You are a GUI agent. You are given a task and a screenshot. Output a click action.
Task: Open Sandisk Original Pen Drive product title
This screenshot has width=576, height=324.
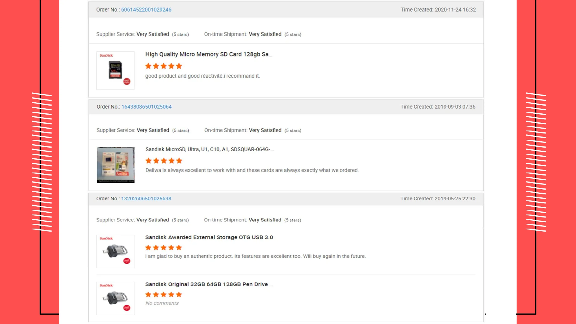click(209, 284)
